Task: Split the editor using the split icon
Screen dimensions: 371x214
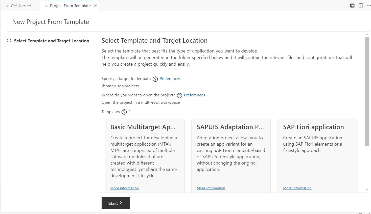Action: 361,5
